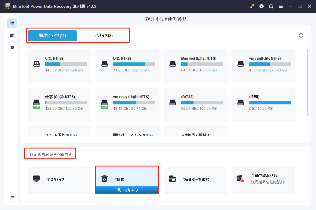The height and width of the screenshot is (210, 316).
Task: Click the 復元する場所を選択 heading
Action: [x=166, y=19]
